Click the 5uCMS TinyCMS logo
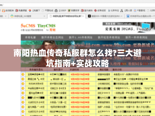Screen dimensions: 155x116 click(38, 27)
